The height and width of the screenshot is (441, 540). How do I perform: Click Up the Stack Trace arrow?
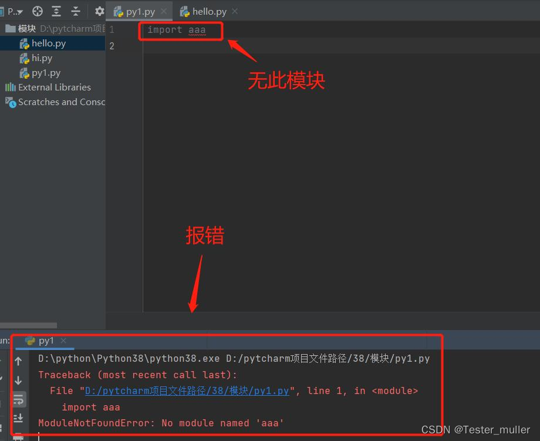click(19, 360)
